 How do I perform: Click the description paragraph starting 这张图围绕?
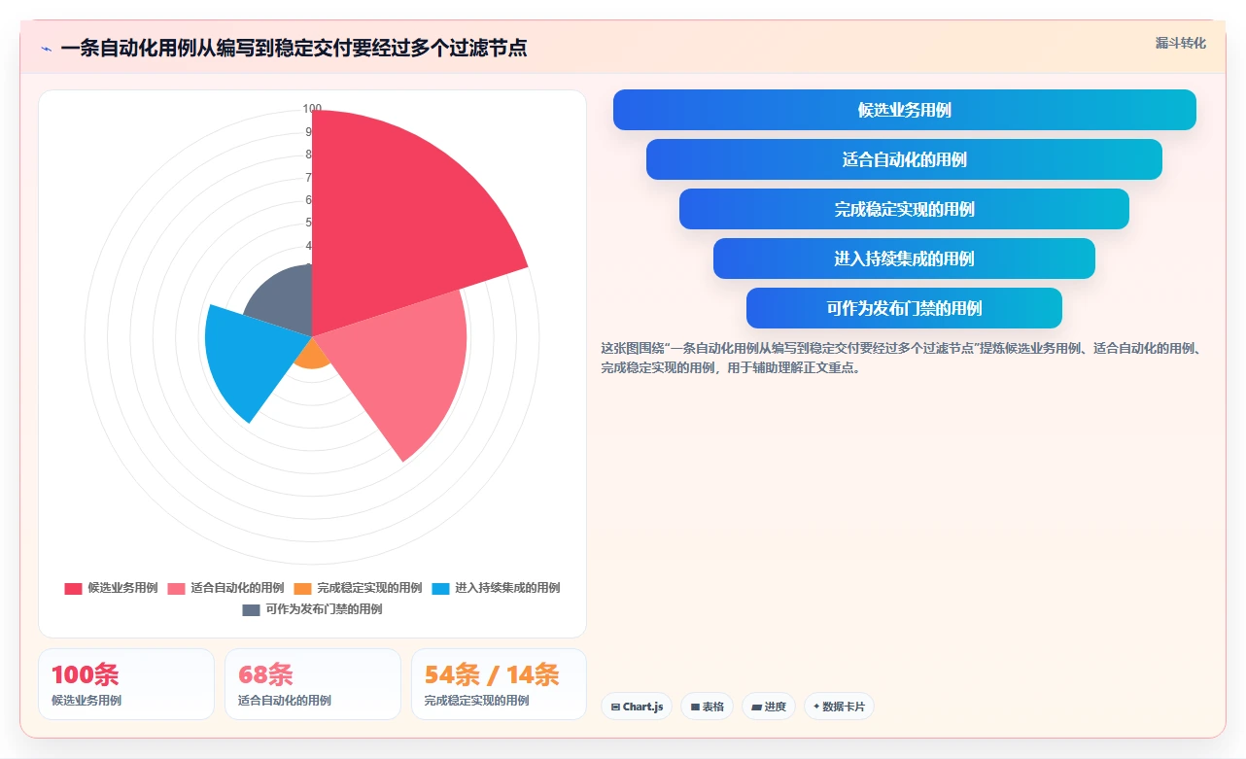point(902,358)
